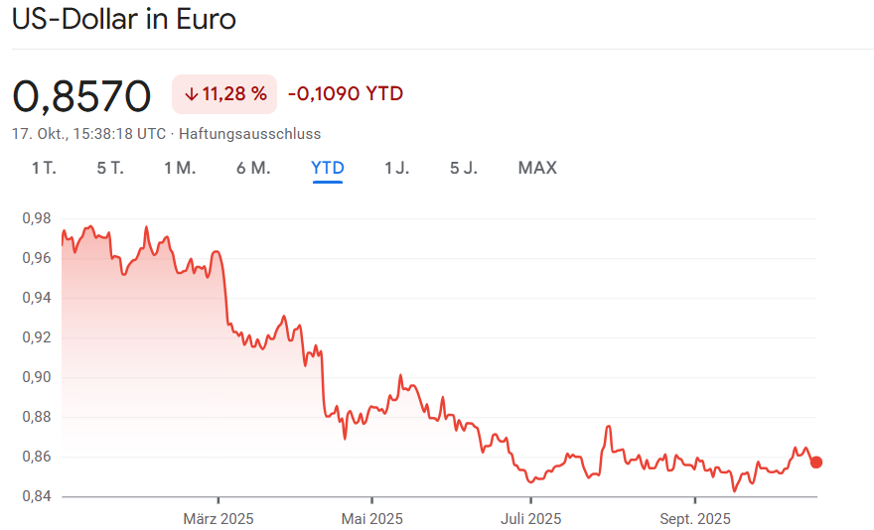874x530 pixels.
Task: Select the YTD tab
Action: click(328, 168)
